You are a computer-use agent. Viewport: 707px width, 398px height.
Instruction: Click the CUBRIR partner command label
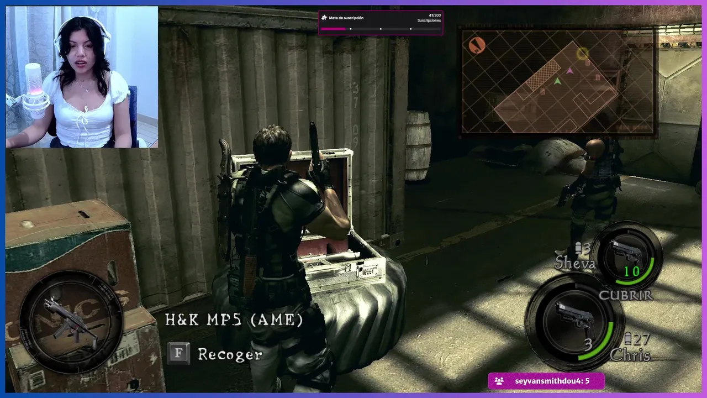tap(626, 295)
